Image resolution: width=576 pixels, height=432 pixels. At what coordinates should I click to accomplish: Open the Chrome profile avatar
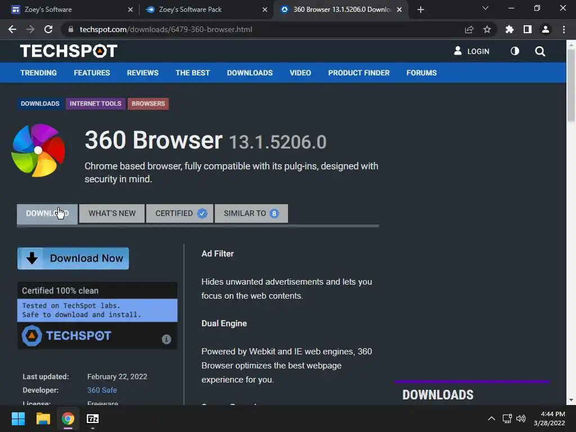[546, 29]
